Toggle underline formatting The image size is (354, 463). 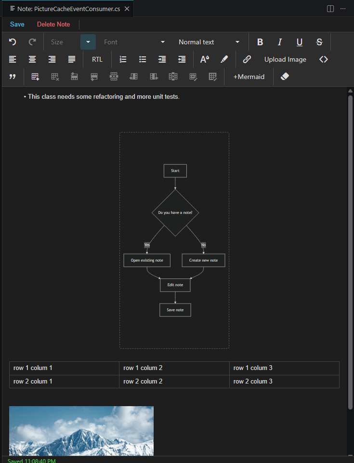(x=300, y=42)
